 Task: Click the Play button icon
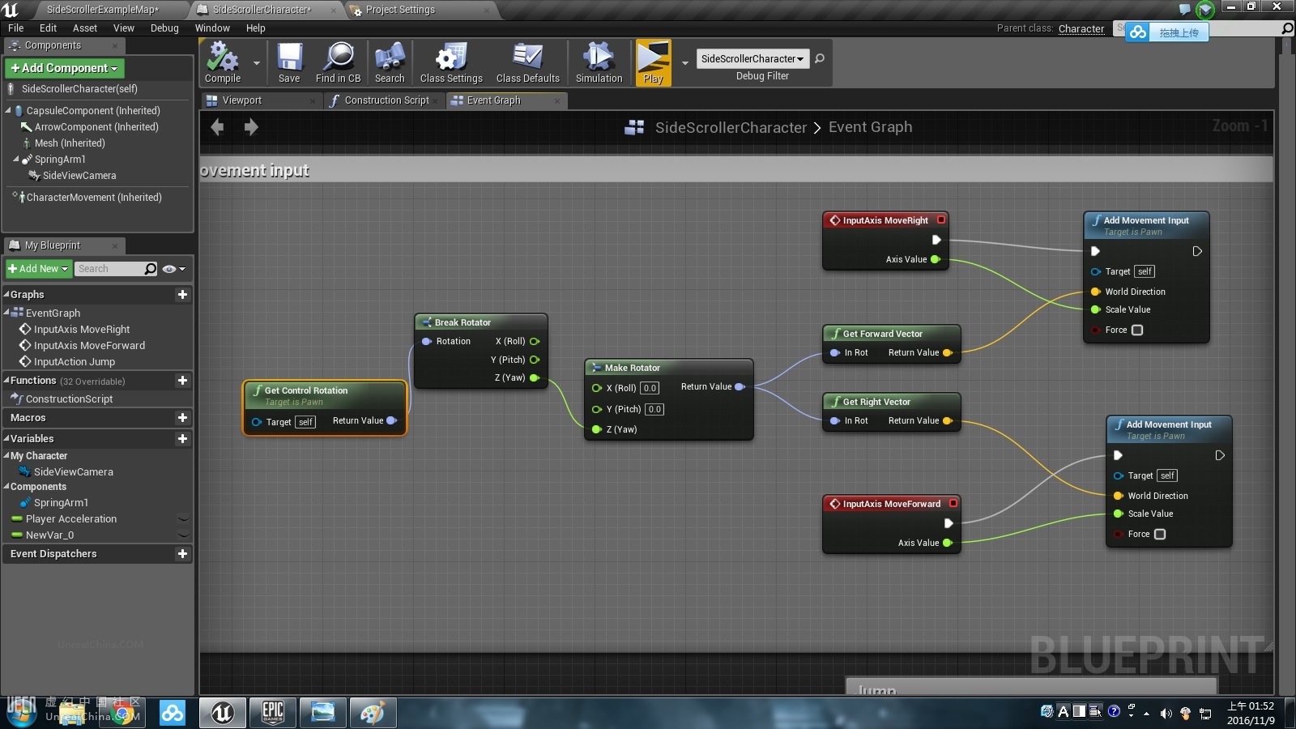(x=653, y=62)
